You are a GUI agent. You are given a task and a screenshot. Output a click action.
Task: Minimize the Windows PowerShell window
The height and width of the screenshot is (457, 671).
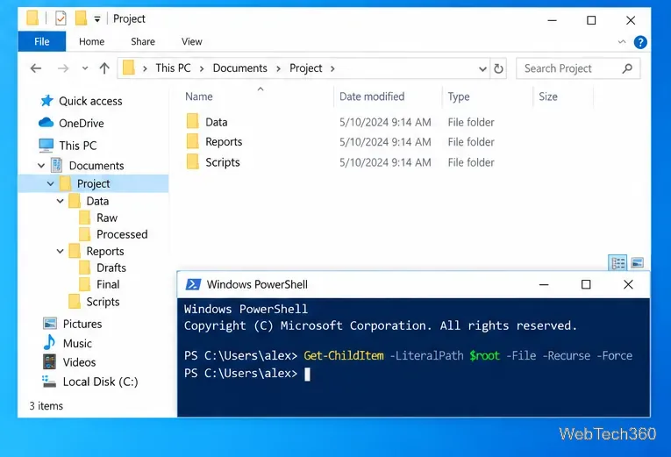(544, 284)
